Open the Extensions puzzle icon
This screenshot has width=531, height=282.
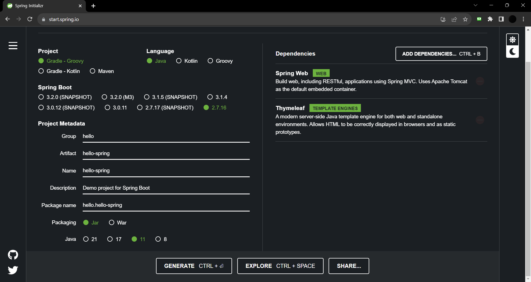point(490,19)
